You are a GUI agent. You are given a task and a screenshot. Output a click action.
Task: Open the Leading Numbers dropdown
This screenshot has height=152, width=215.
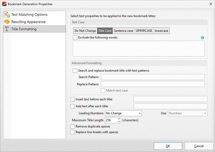tap(123, 113)
